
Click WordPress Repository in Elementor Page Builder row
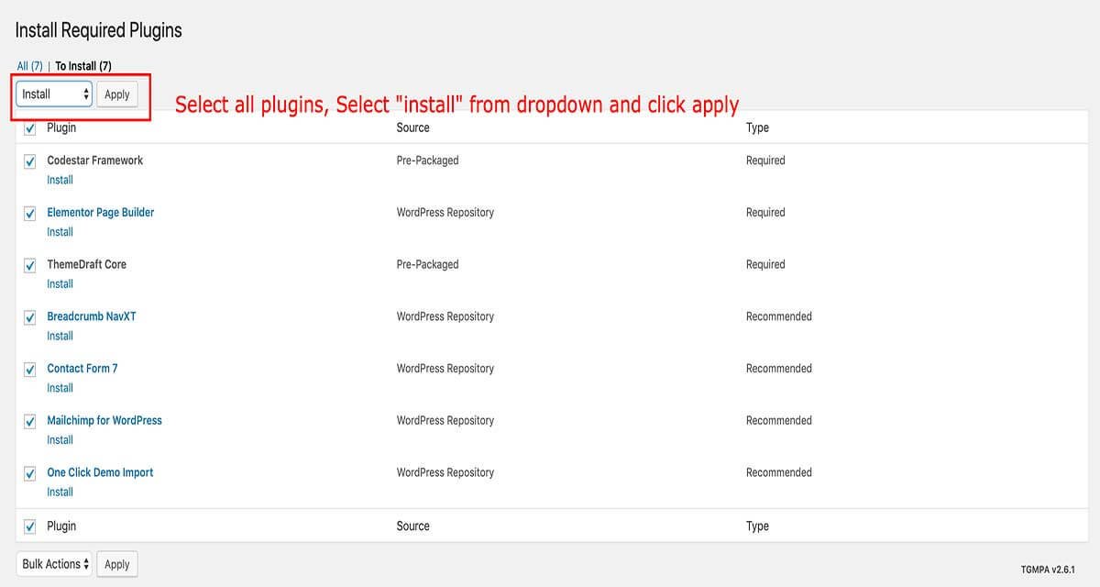(x=445, y=212)
